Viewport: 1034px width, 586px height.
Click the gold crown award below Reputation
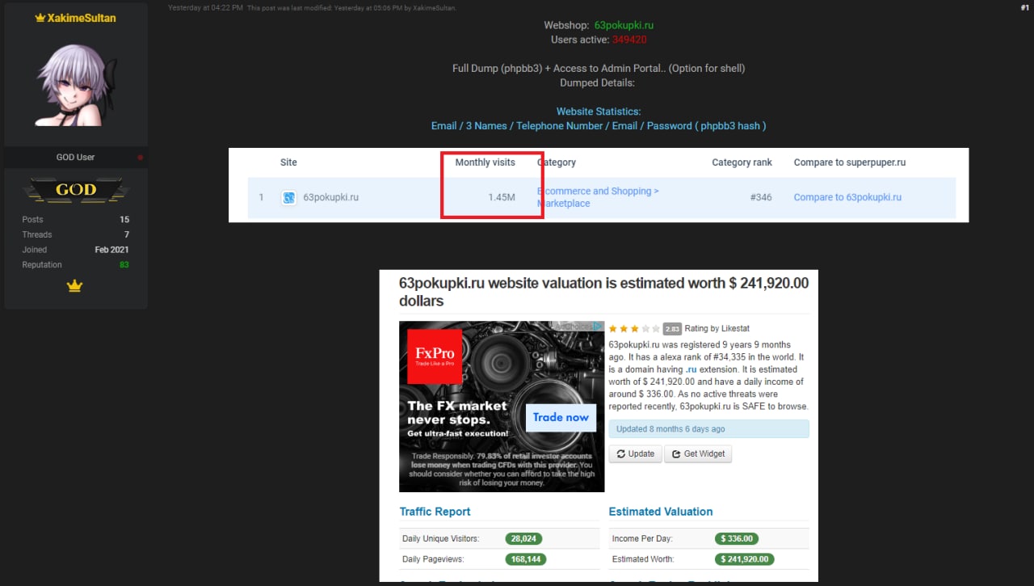coord(75,285)
